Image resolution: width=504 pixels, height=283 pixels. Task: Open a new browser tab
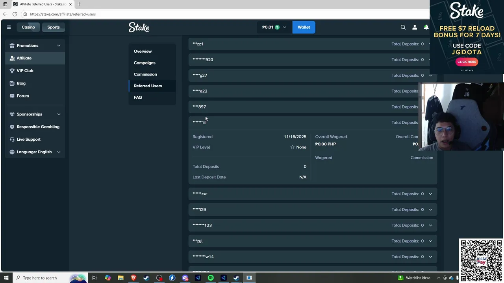79,4
